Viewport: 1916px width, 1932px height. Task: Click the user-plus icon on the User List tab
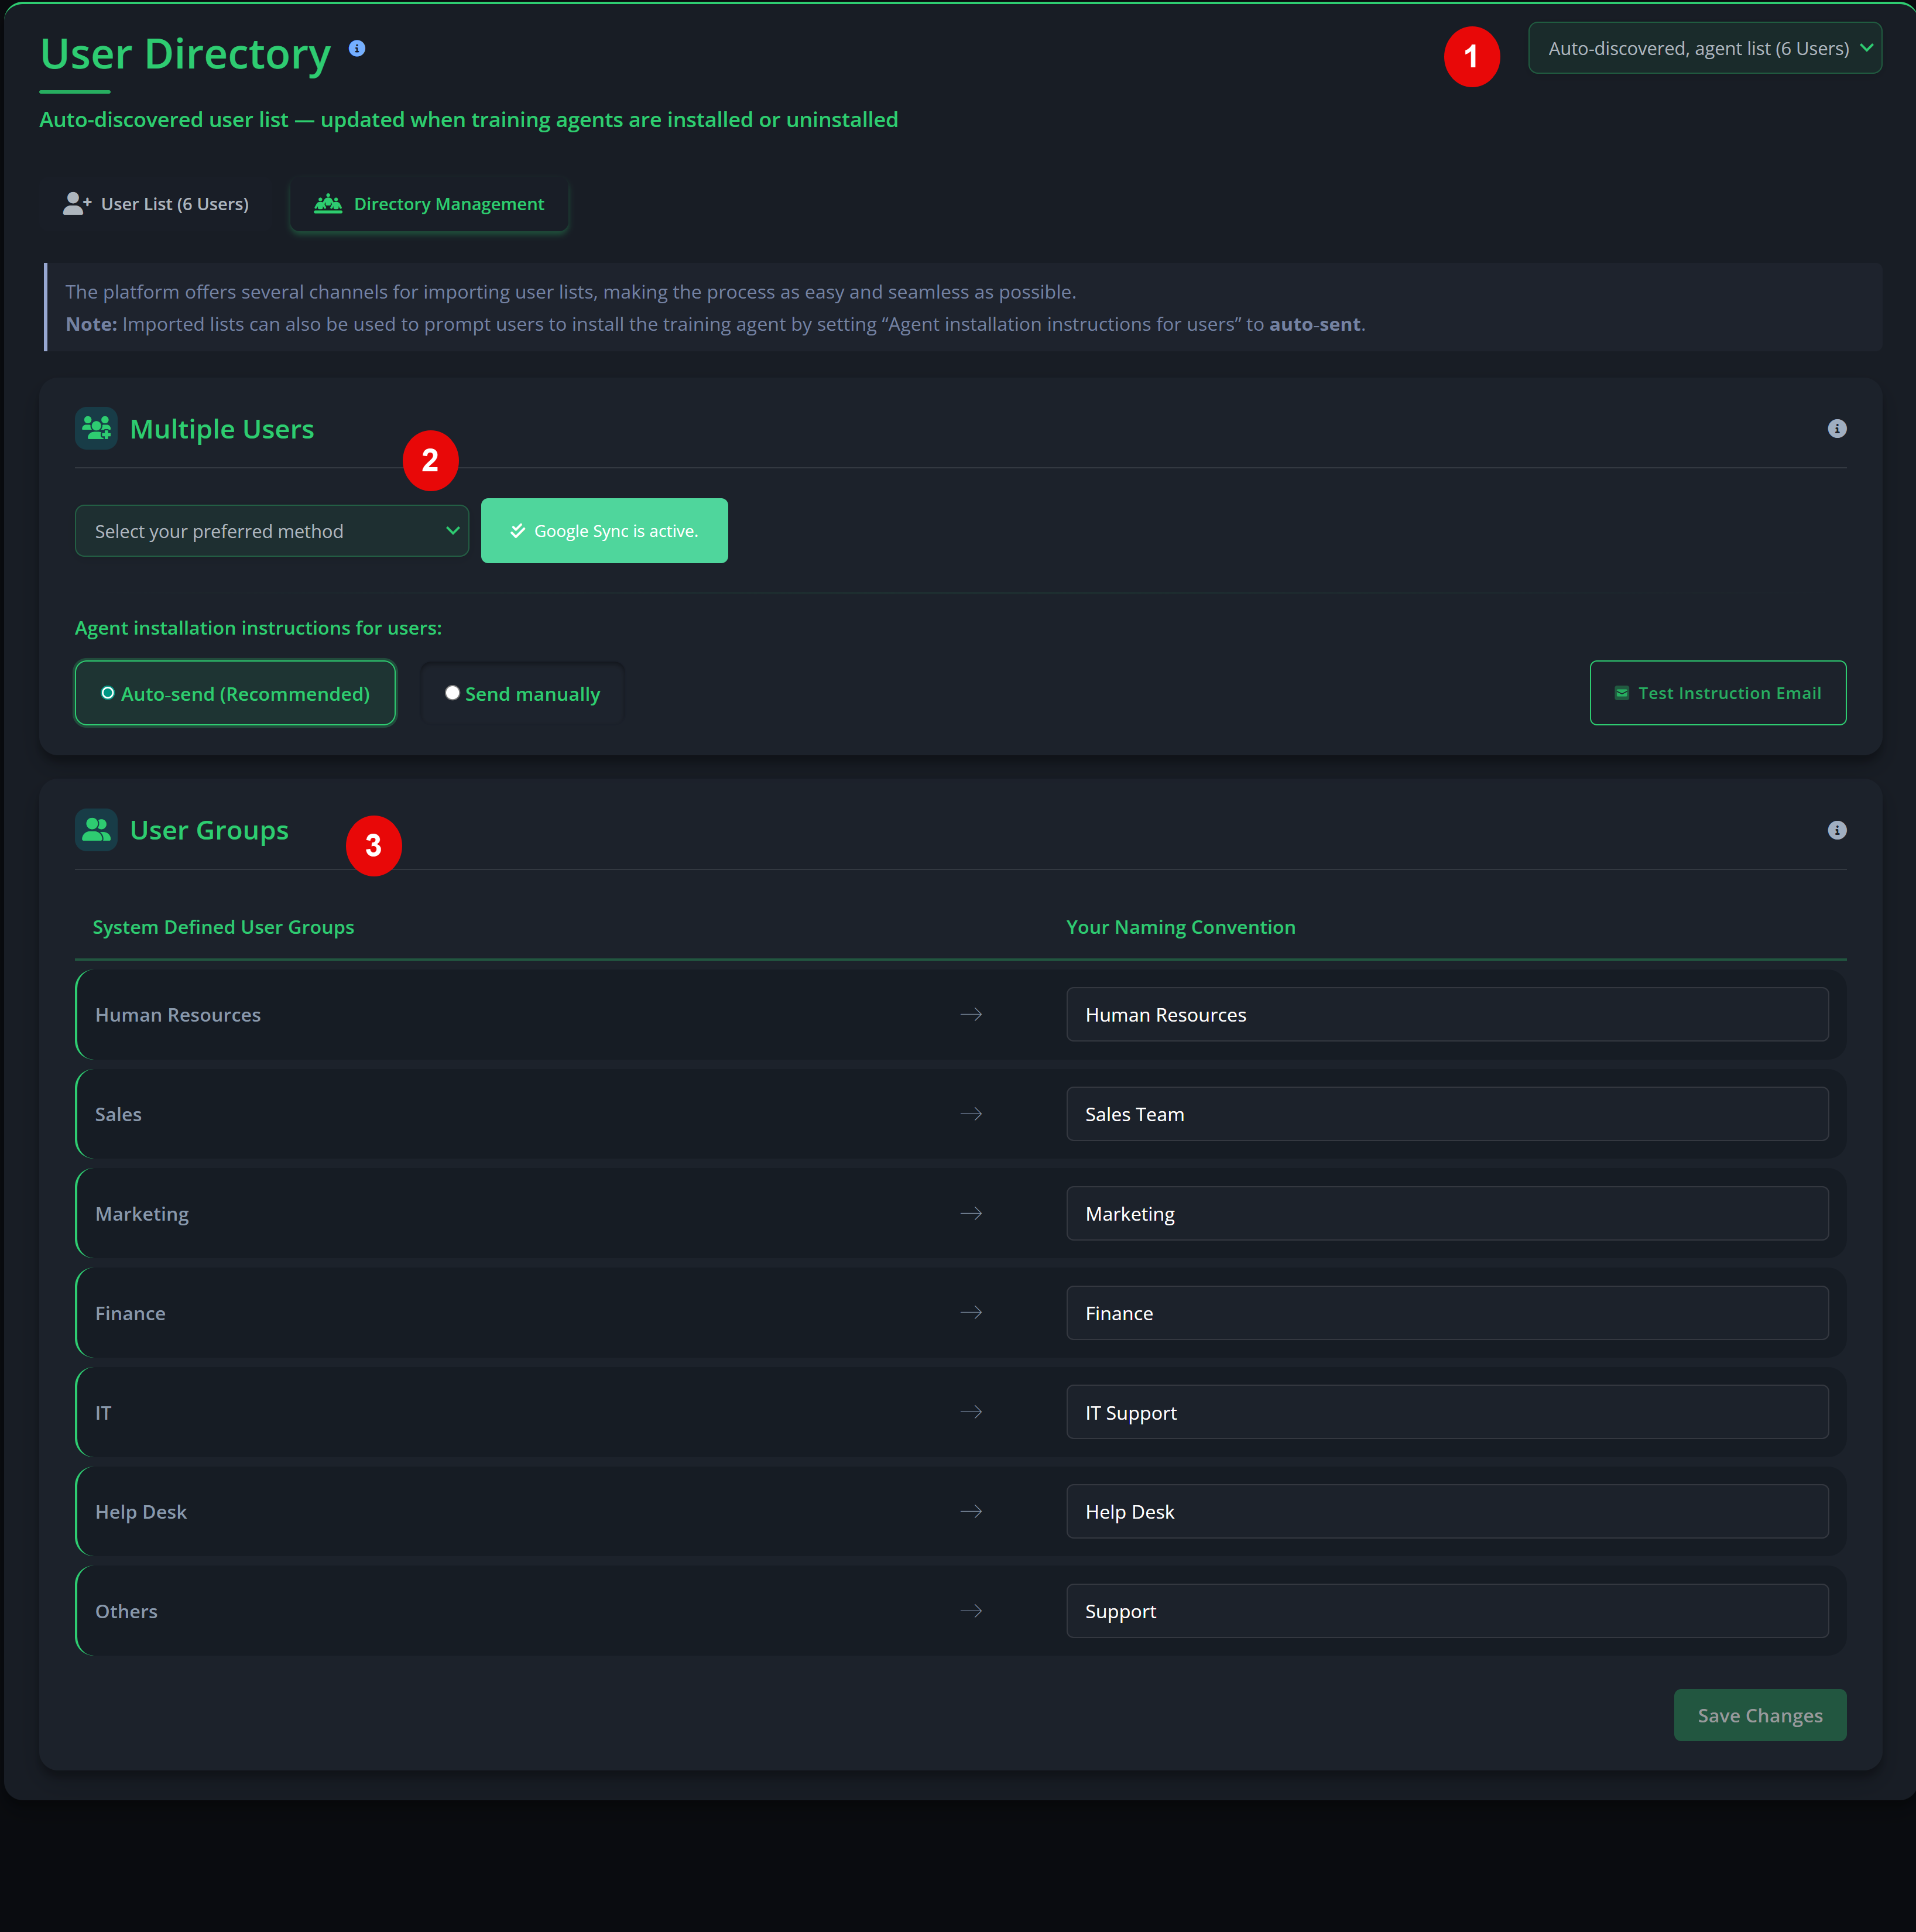(x=77, y=203)
